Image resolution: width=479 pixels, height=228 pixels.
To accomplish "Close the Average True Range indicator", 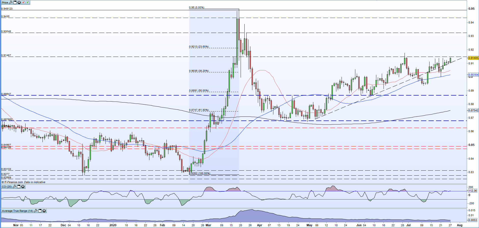I will (x=44, y=211).
